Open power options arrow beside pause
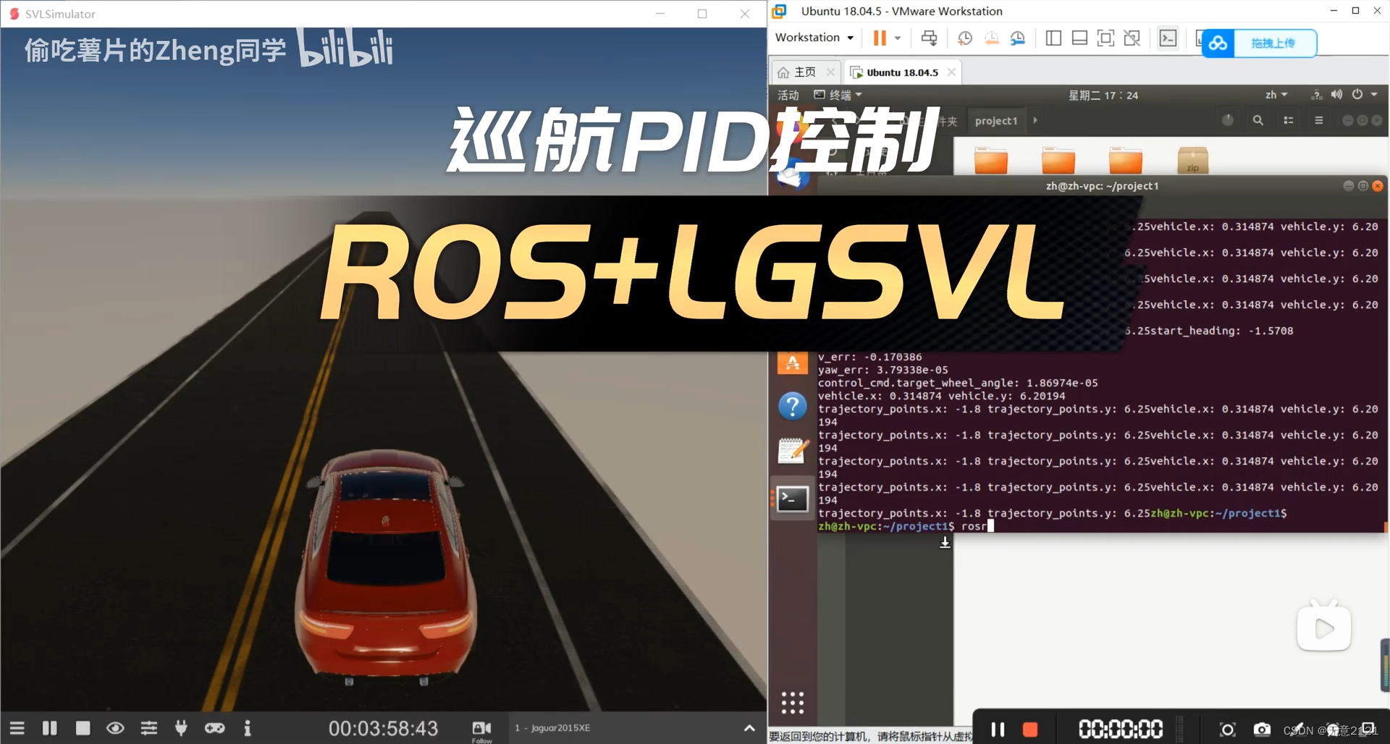Screen dimensions: 1390x744 (x=898, y=38)
